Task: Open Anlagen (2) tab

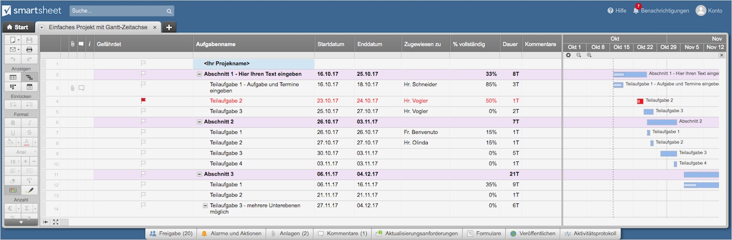Action: [289, 233]
